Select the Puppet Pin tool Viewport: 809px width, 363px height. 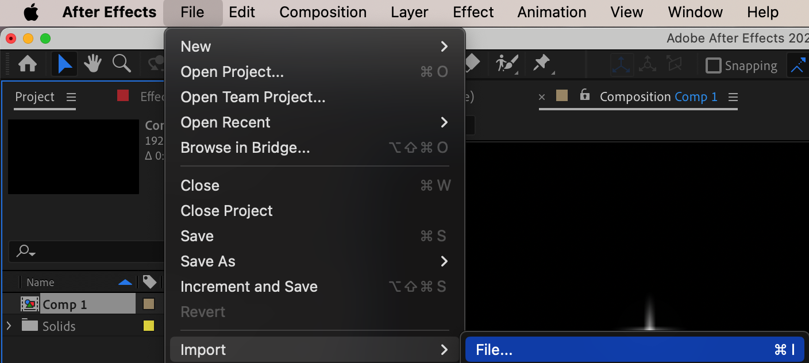coord(542,64)
